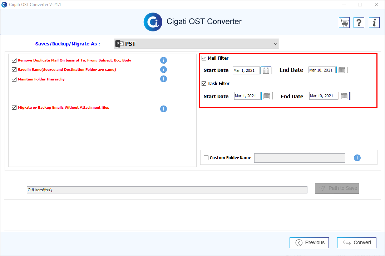Open calendar for Mail Filter Start Date
385x256 pixels.
click(266, 70)
